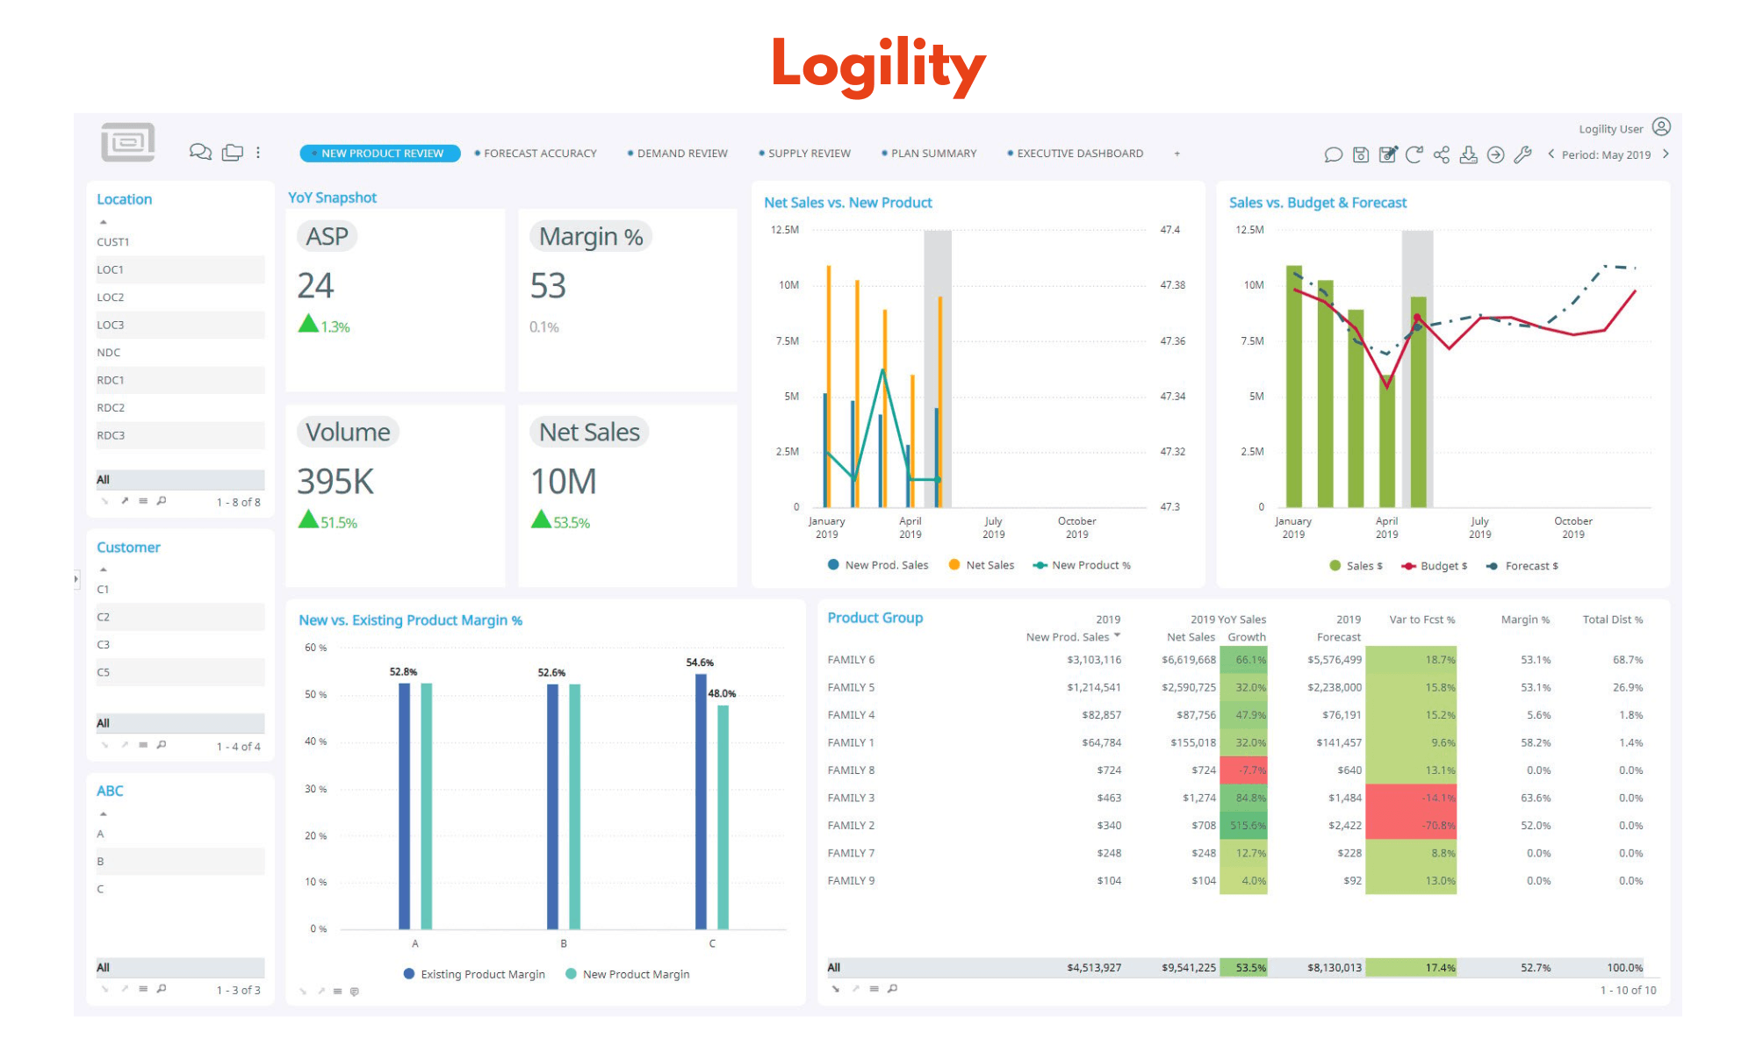Select customer C5
The width and height of the screenshot is (1756, 1053).
(x=180, y=672)
